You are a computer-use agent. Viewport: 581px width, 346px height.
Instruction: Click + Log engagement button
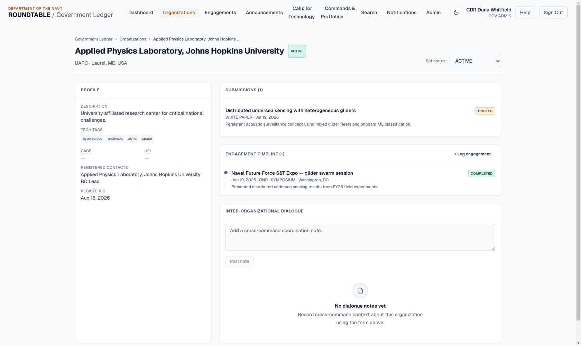(472, 154)
